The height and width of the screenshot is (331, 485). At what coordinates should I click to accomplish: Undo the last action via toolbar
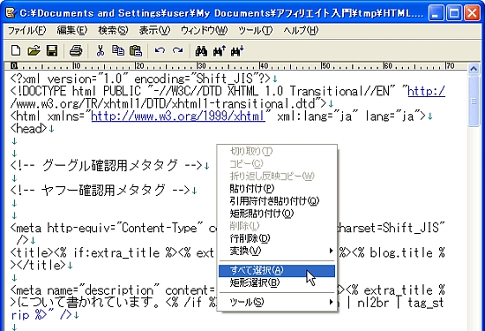[160, 50]
